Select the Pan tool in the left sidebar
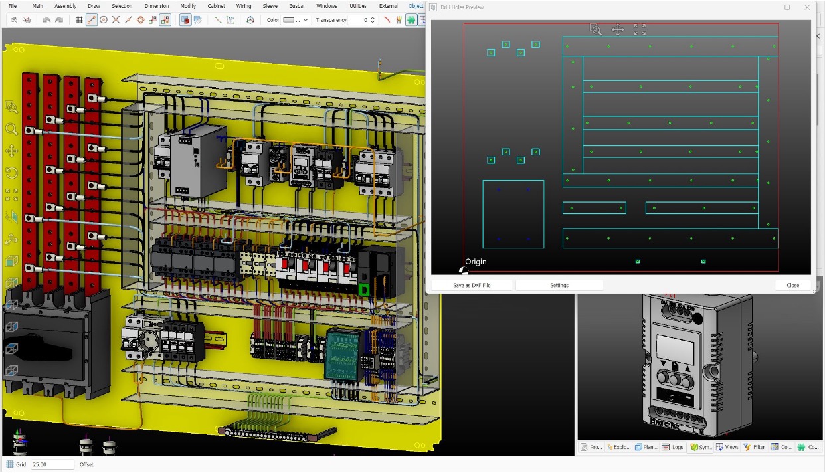Image resolution: width=825 pixels, height=473 pixels. (x=11, y=151)
